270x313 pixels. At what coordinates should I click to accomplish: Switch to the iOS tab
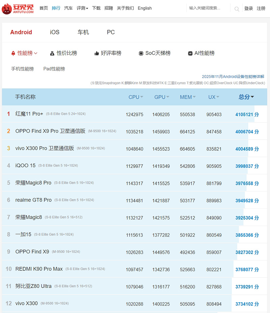(55, 32)
